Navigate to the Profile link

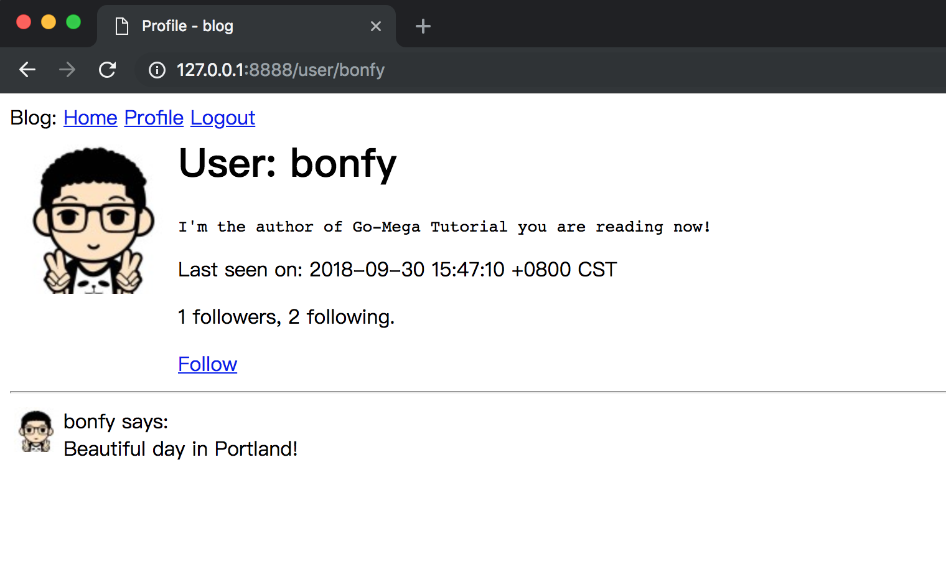coord(154,118)
